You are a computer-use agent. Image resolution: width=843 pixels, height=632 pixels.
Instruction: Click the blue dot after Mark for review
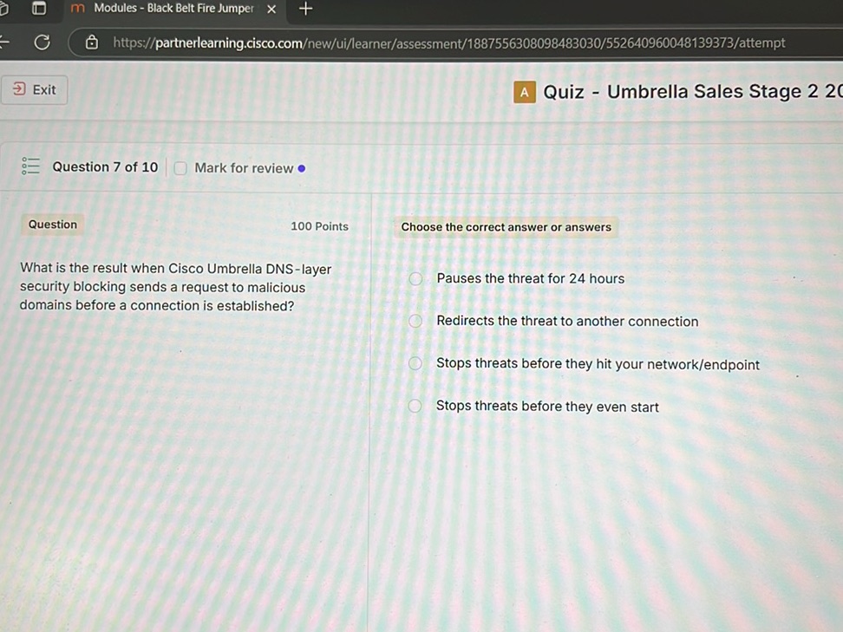point(302,168)
